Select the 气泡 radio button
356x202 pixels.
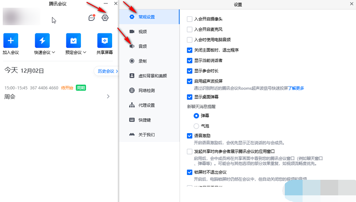[x=196, y=126]
